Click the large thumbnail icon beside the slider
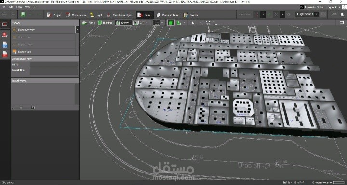 [33, 108]
